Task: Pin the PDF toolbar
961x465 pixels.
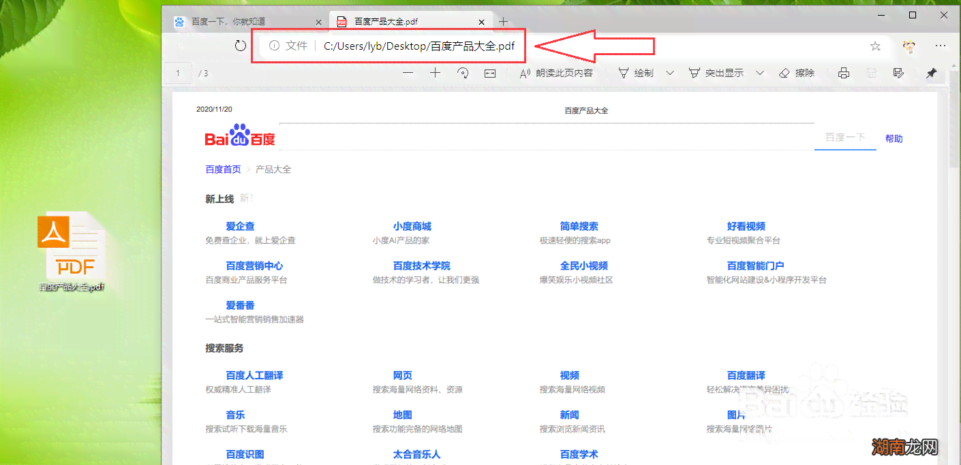Action: pyautogui.click(x=931, y=73)
